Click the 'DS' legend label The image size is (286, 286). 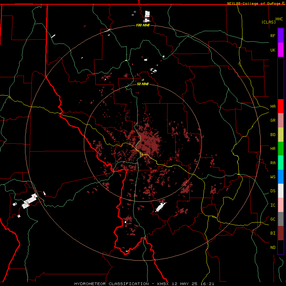click(273, 191)
